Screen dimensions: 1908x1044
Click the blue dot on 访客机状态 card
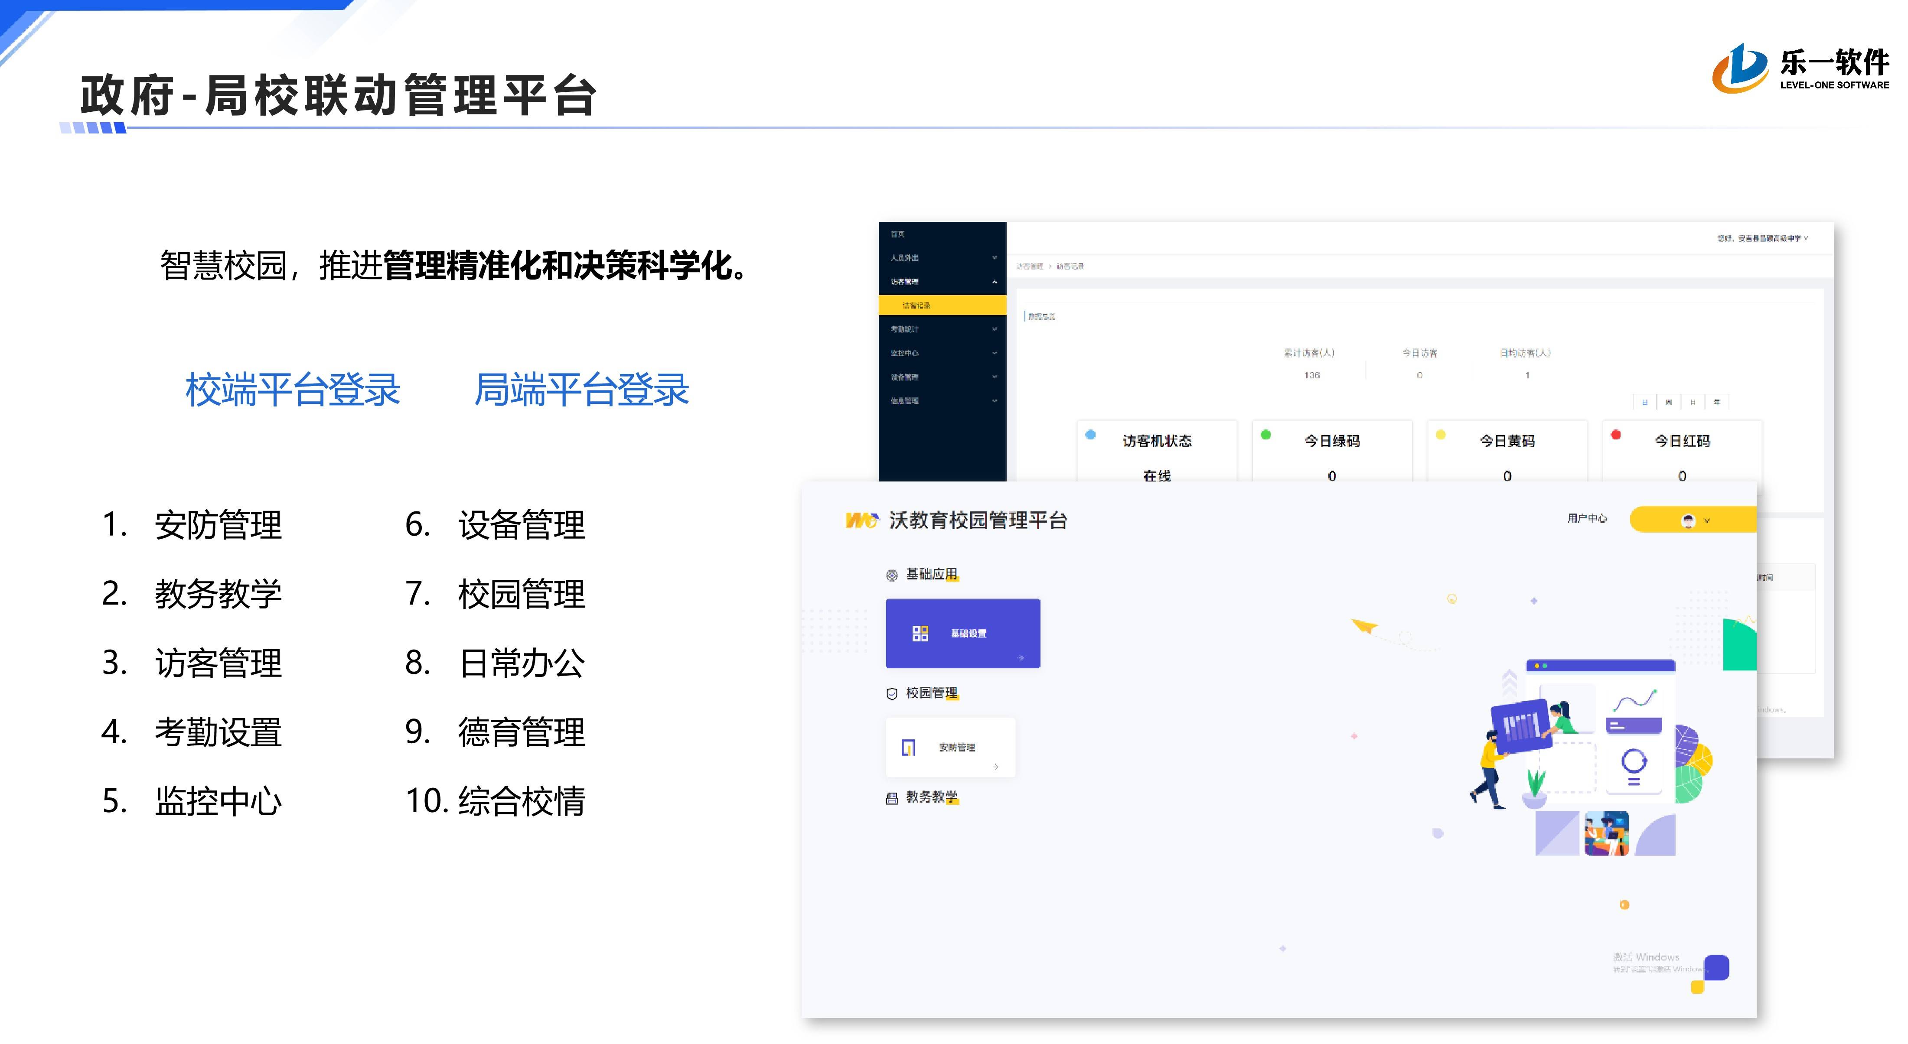[x=1090, y=435]
